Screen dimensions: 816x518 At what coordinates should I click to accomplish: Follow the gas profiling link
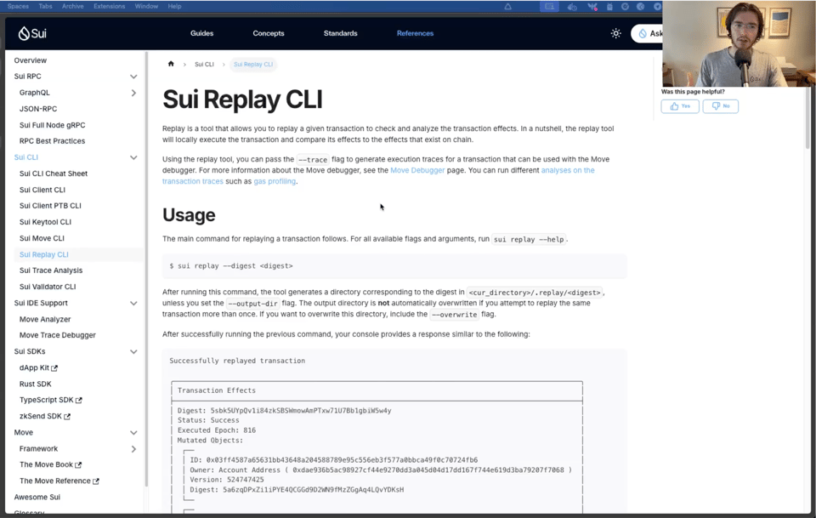click(275, 181)
